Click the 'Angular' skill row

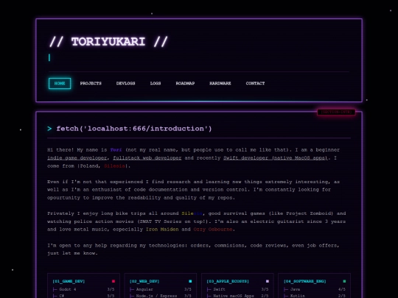pyautogui.click(x=161, y=289)
